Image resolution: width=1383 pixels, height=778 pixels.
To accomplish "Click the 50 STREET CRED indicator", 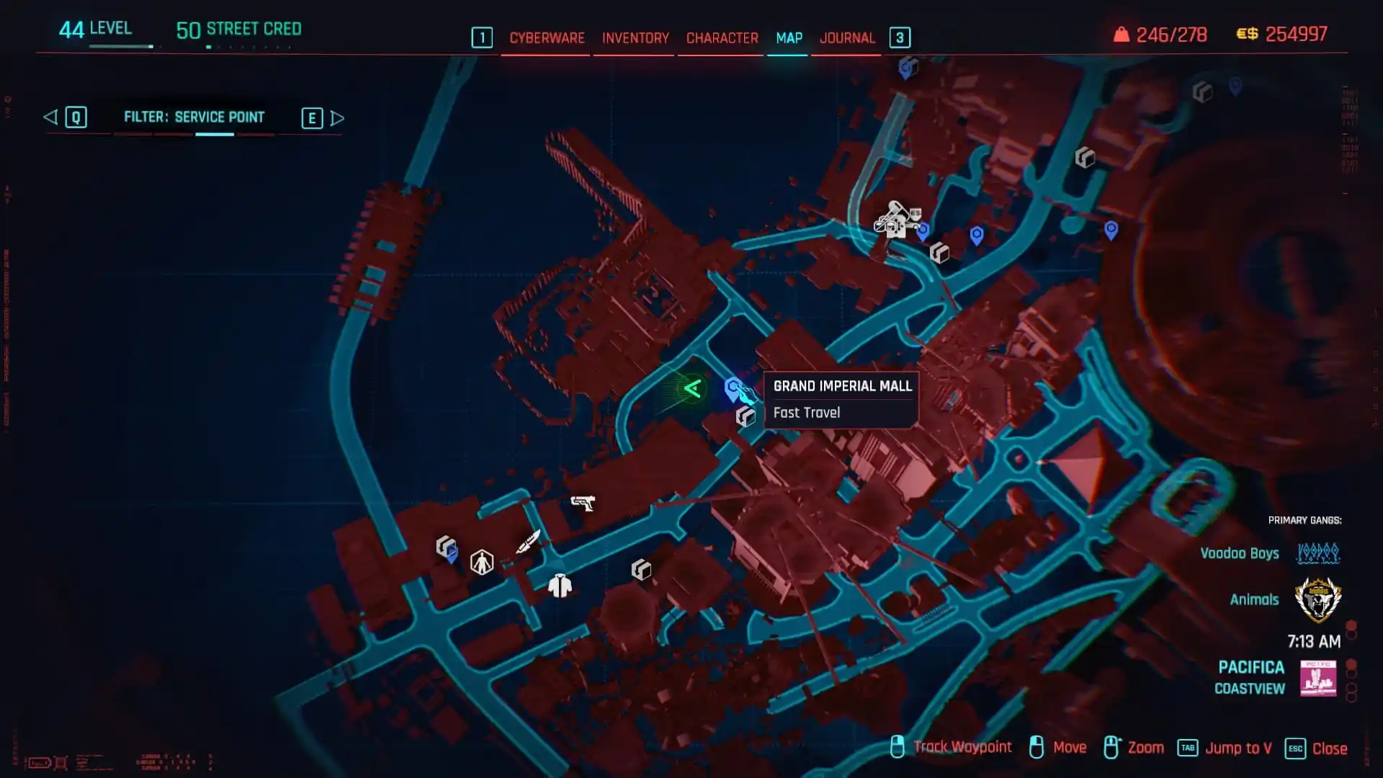I will coord(238,30).
